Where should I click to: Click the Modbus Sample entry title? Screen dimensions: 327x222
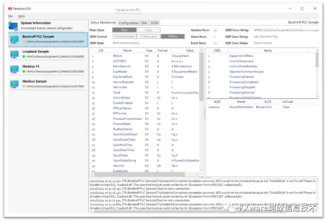pos(34,81)
